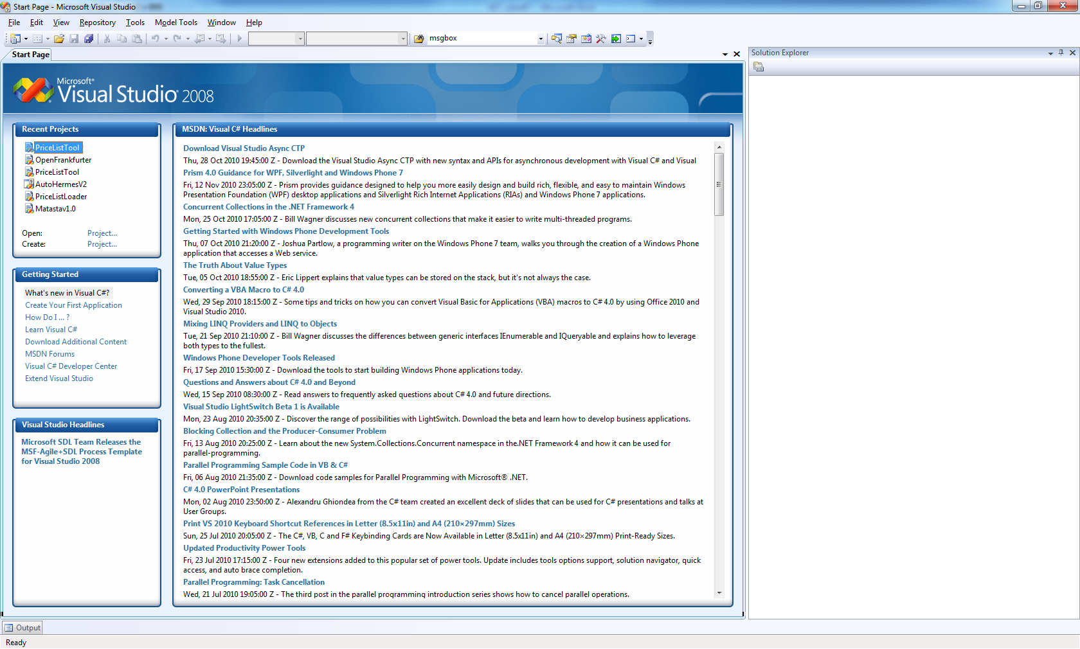Screen dimensions: 1080x649
Task: Click the Navigate Backward toolbar icon
Action: coord(200,39)
